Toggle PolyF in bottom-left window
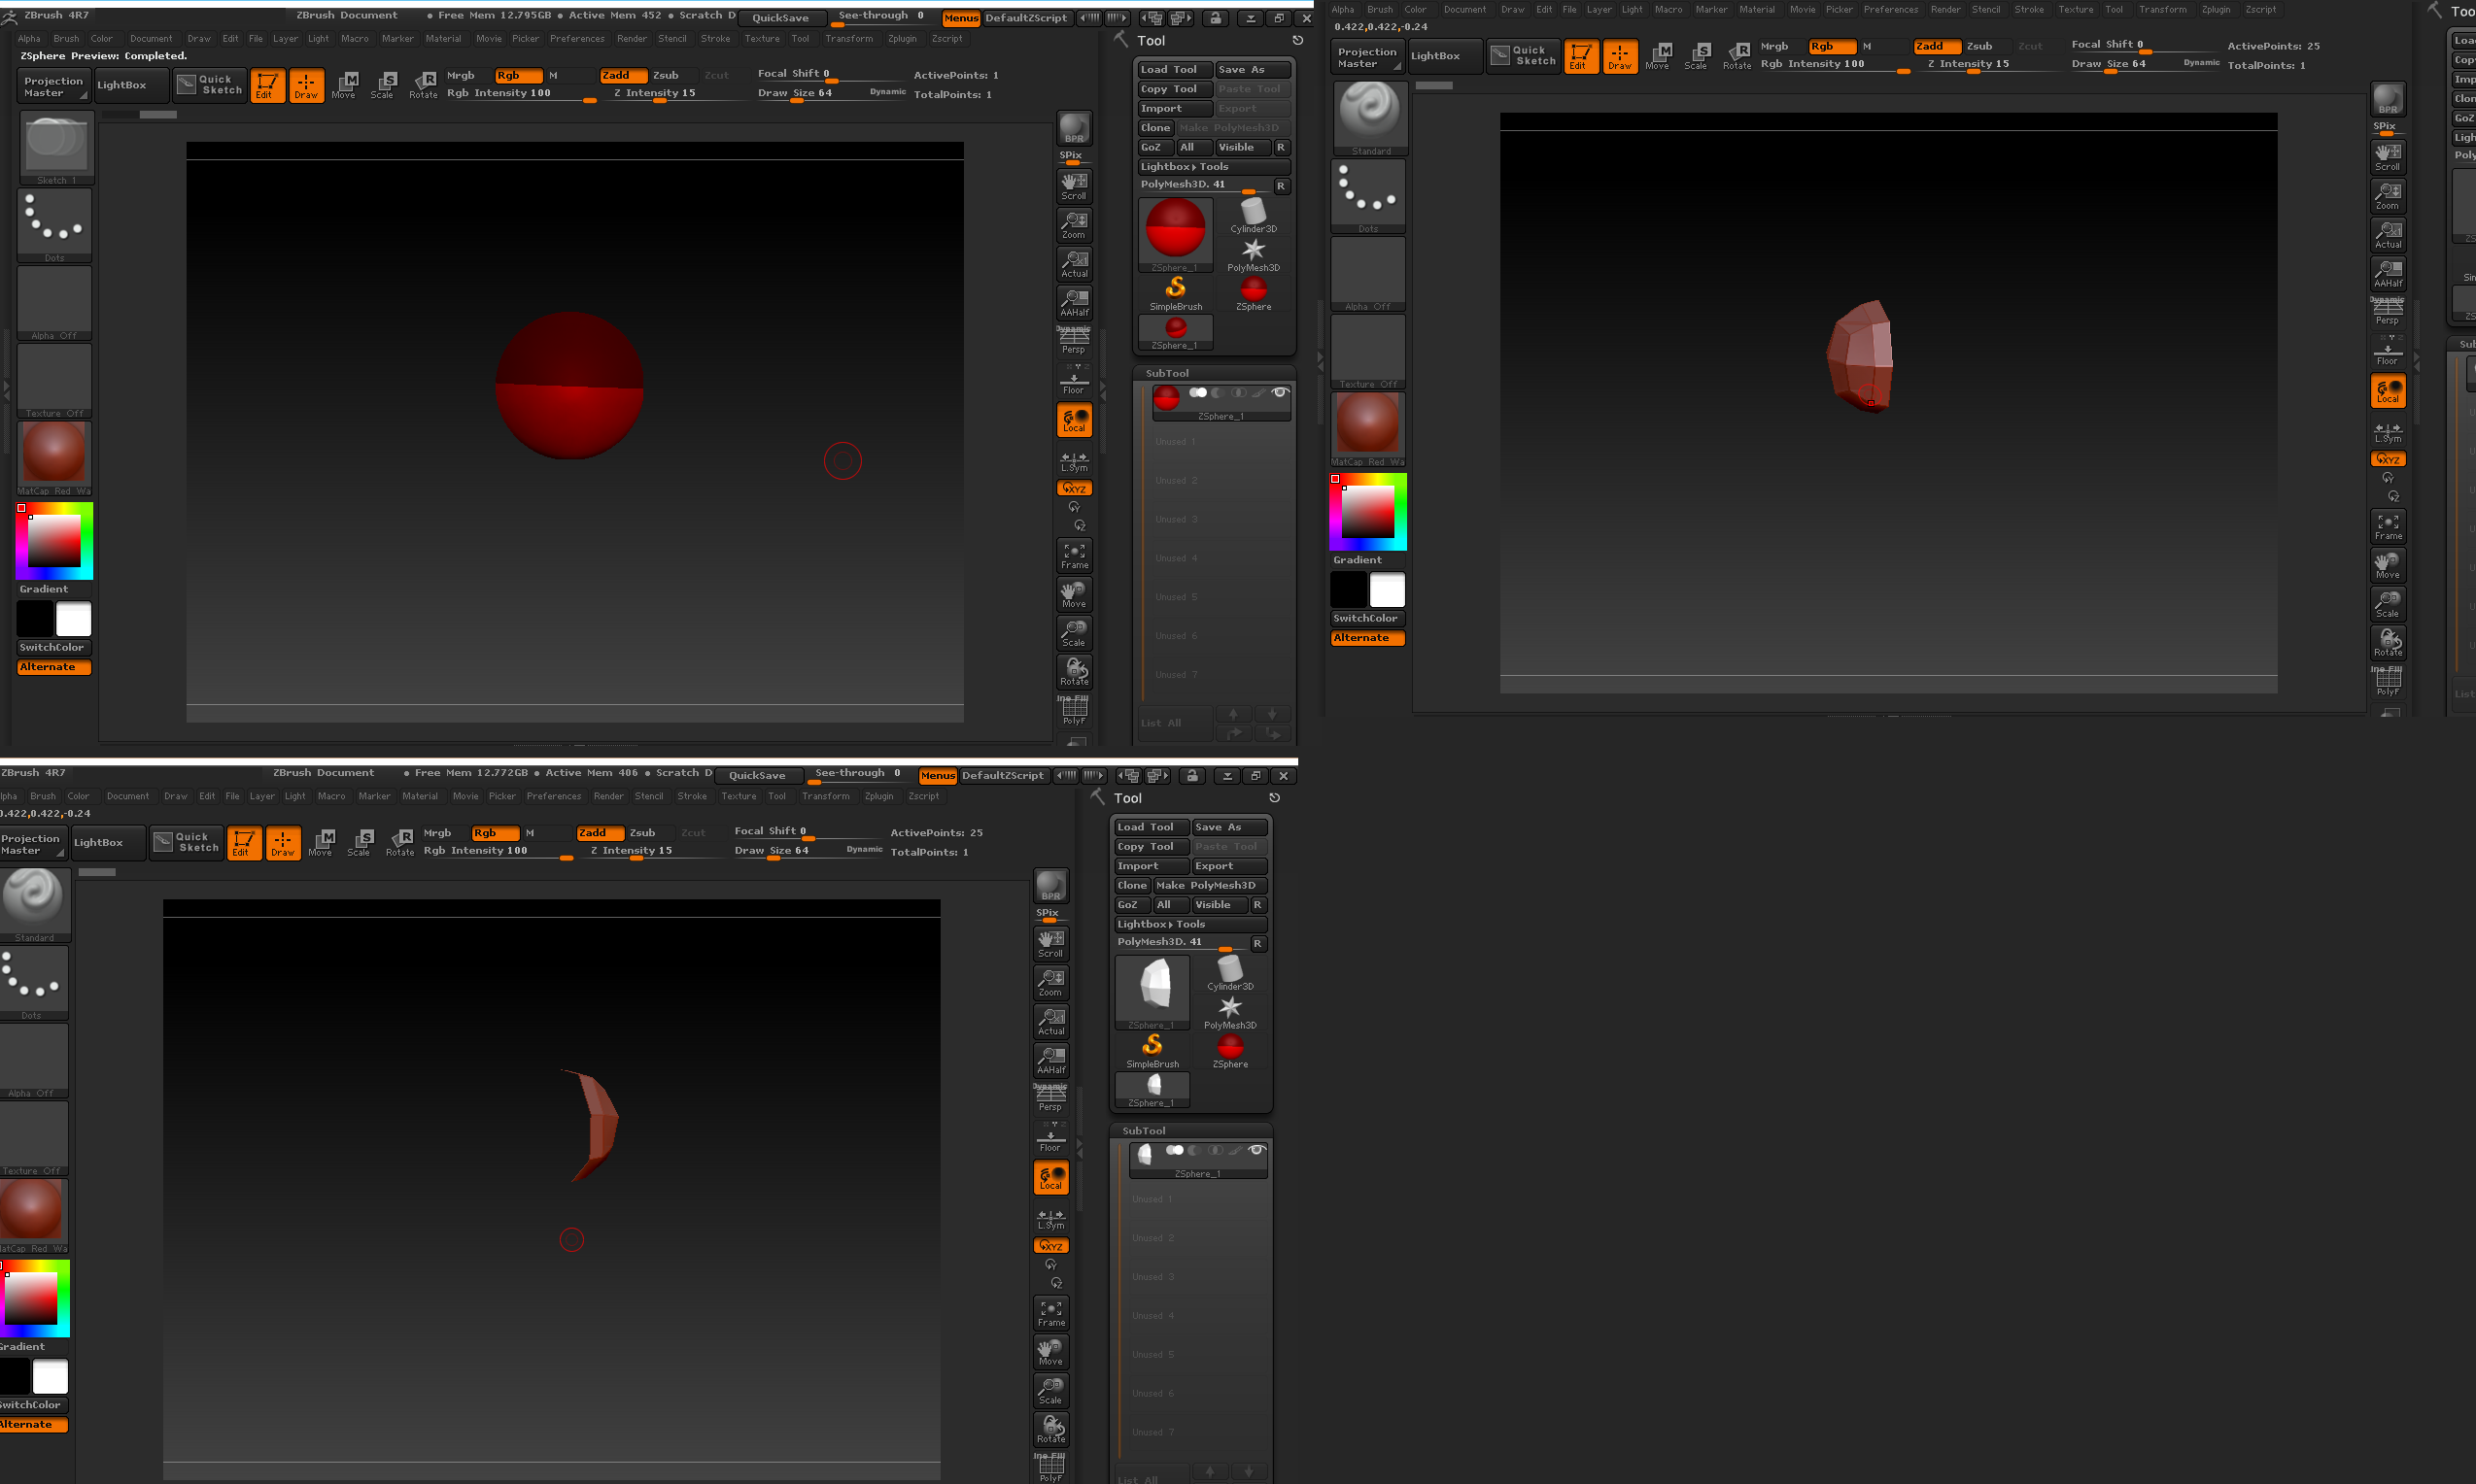2476x1484 pixels. pyautogui.click(x=1050, y=1468)
